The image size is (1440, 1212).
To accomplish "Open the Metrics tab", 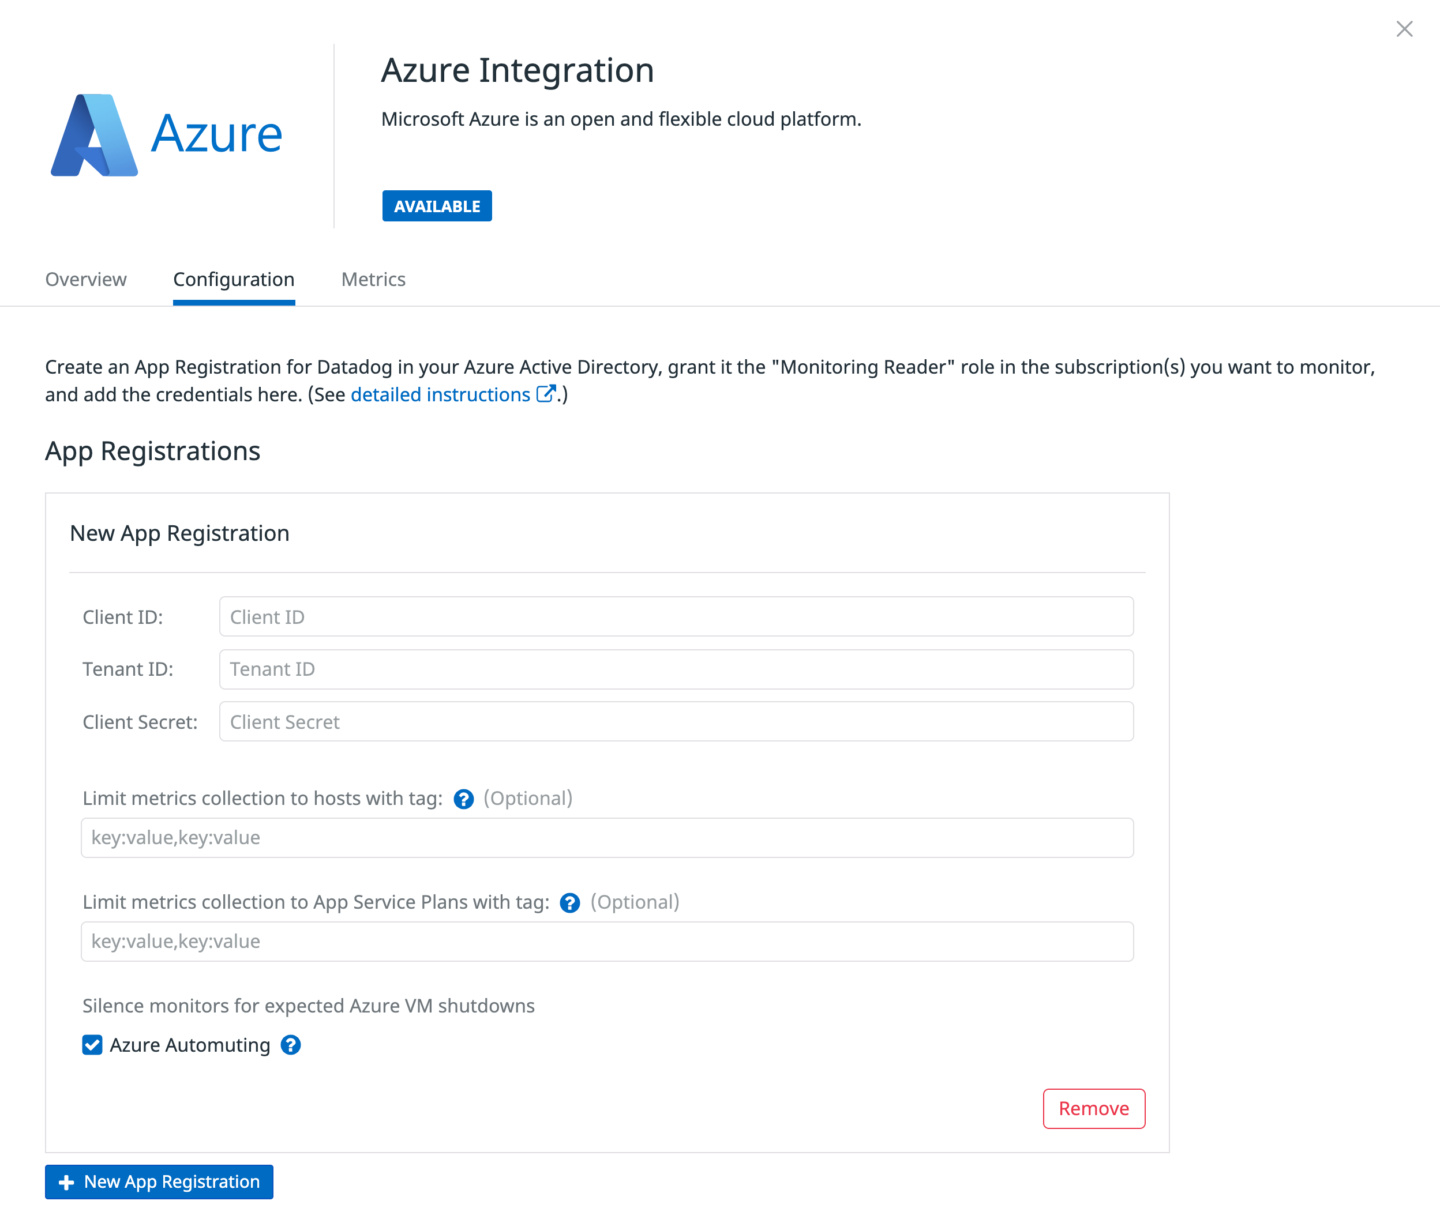I will coord(373,279).
